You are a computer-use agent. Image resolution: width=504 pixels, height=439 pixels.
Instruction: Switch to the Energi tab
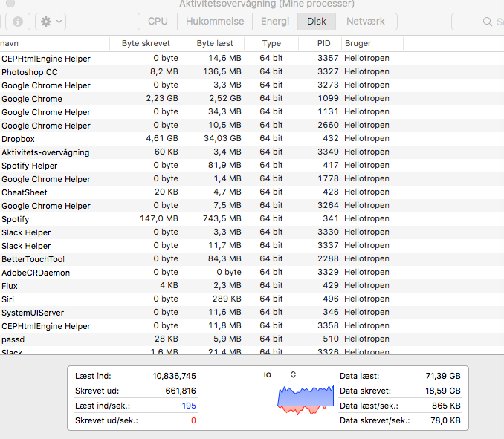(275, 22)
